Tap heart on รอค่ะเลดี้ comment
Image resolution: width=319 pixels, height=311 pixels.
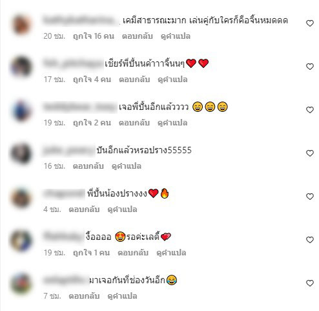[310, 240]
